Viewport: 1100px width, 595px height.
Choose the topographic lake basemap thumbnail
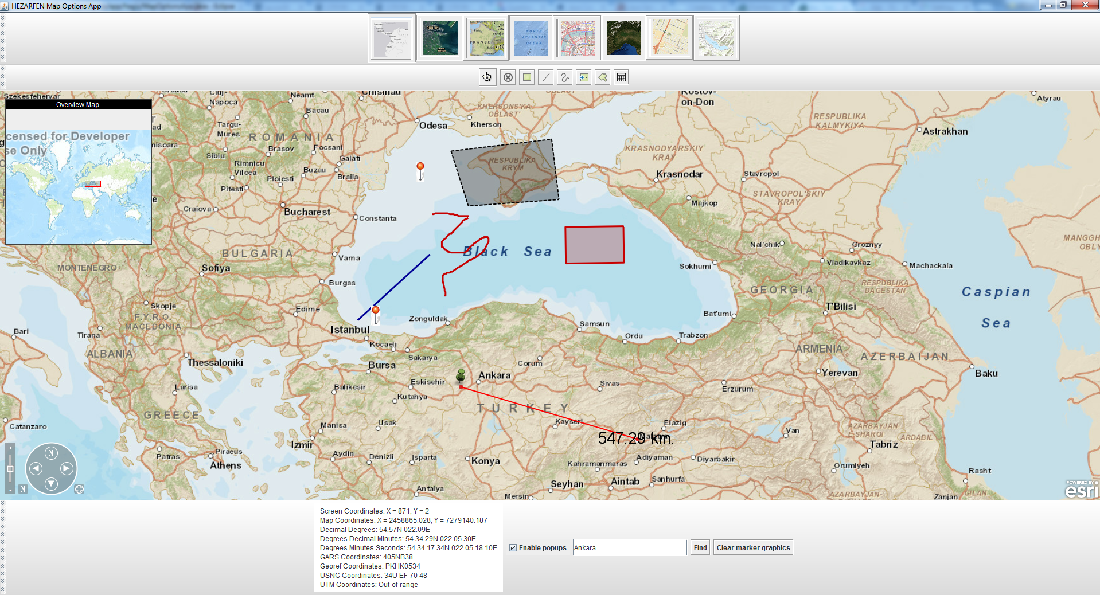pos(716,38)
